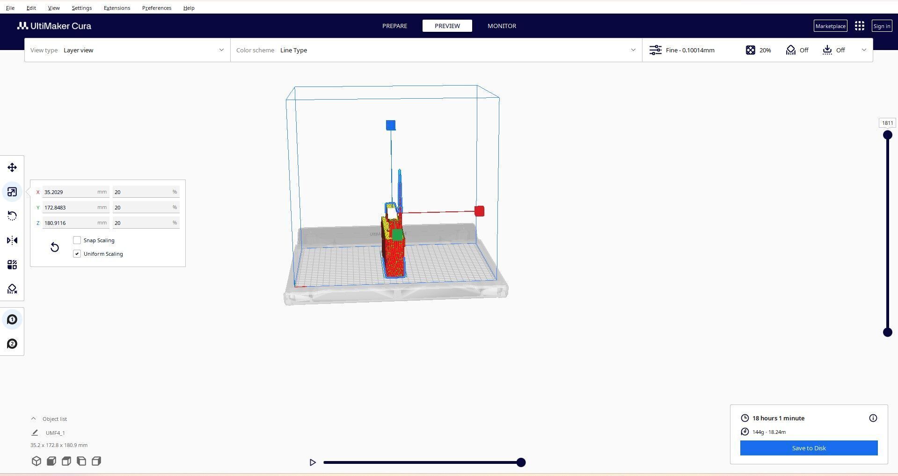Click the top layer slider handle

click(x=887, y=135)
